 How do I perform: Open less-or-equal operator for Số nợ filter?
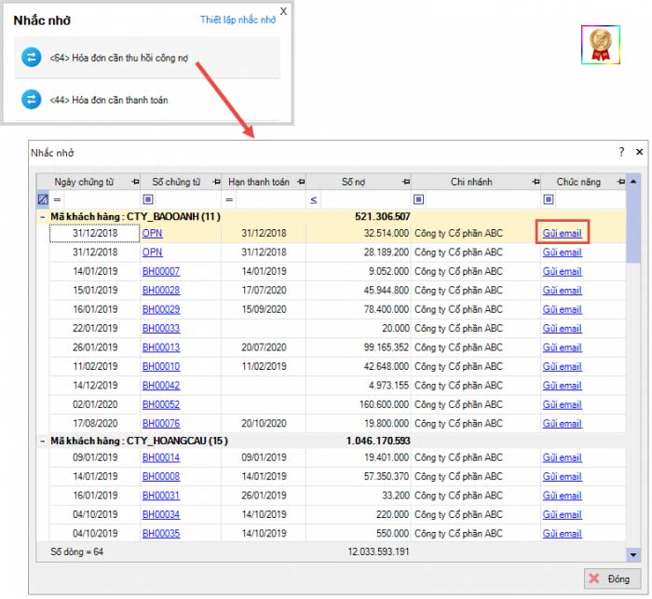[314, 200]
